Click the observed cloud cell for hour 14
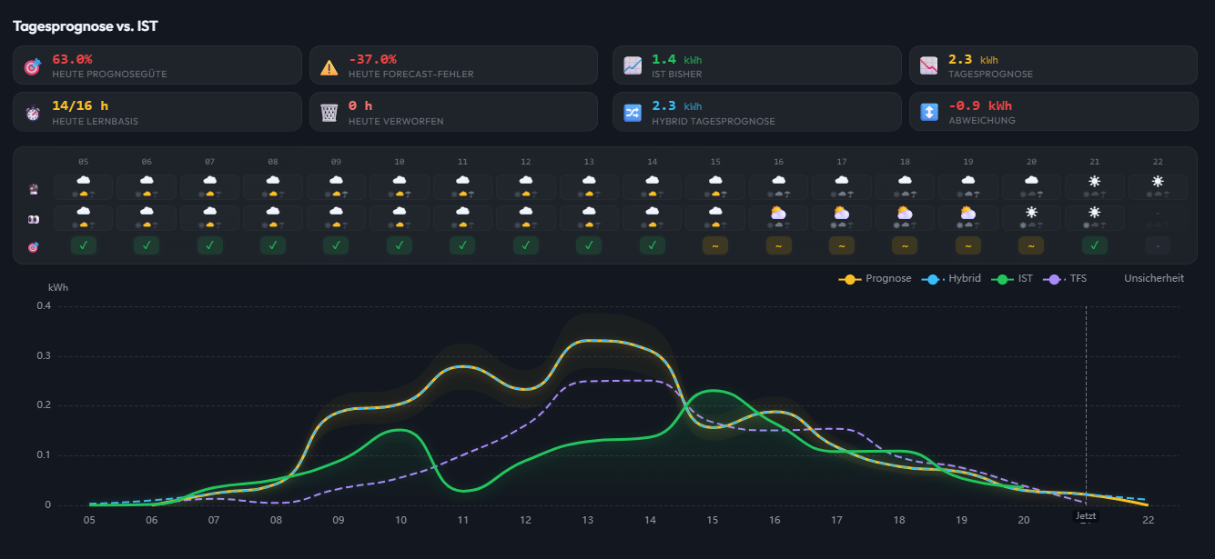 [653, 217]
